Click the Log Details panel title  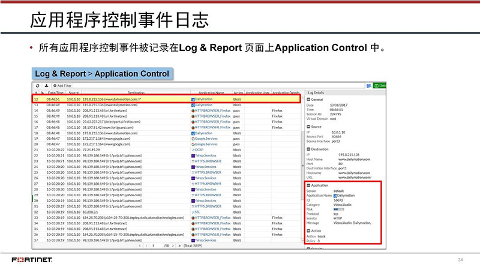[x=316, y=93]
